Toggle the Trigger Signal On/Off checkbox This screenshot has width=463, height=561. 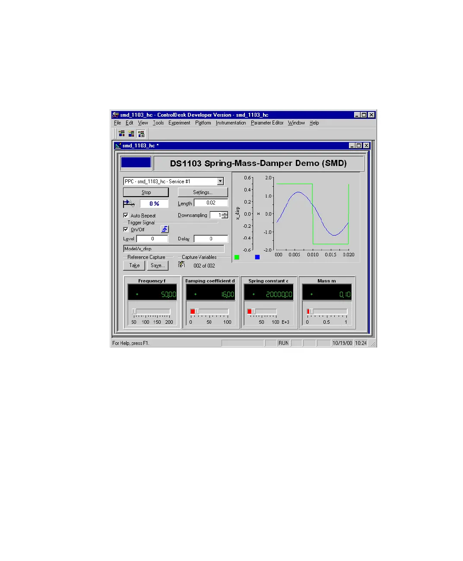126,229
